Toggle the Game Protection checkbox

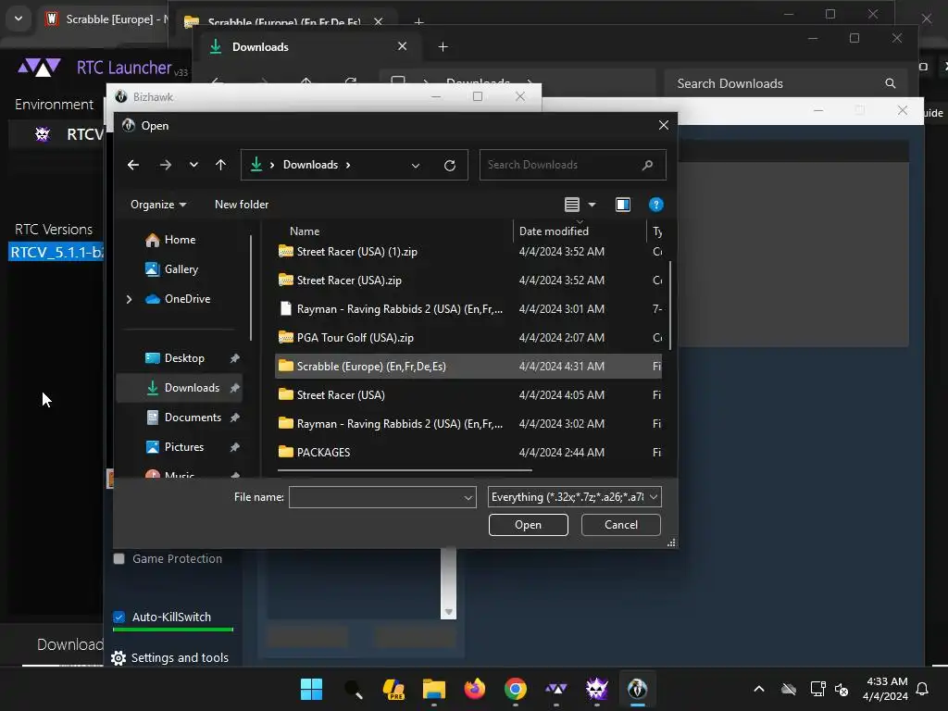119,559
